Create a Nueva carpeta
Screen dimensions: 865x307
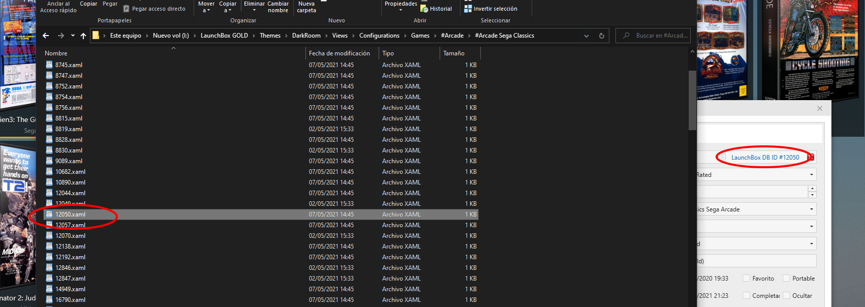306,7
